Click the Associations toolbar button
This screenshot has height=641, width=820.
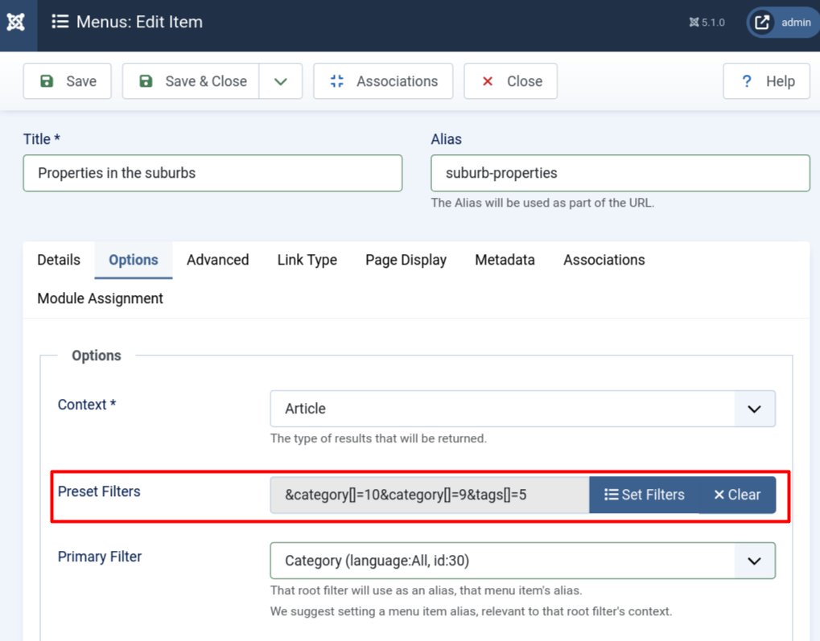click(383, 81)
